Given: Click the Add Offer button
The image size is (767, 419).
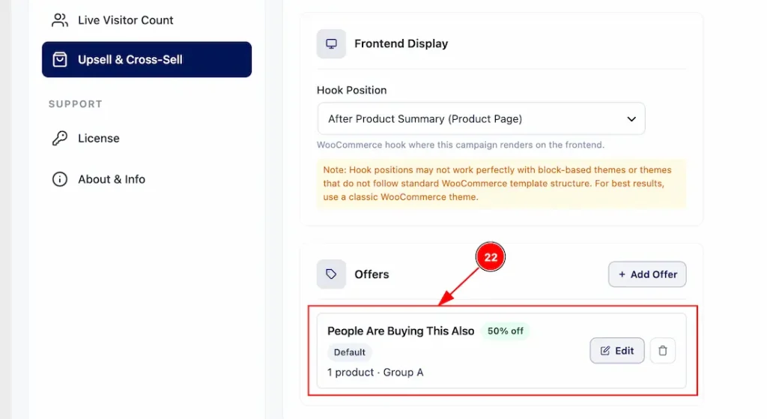Looking at the screenshot, I should point(647,274).
